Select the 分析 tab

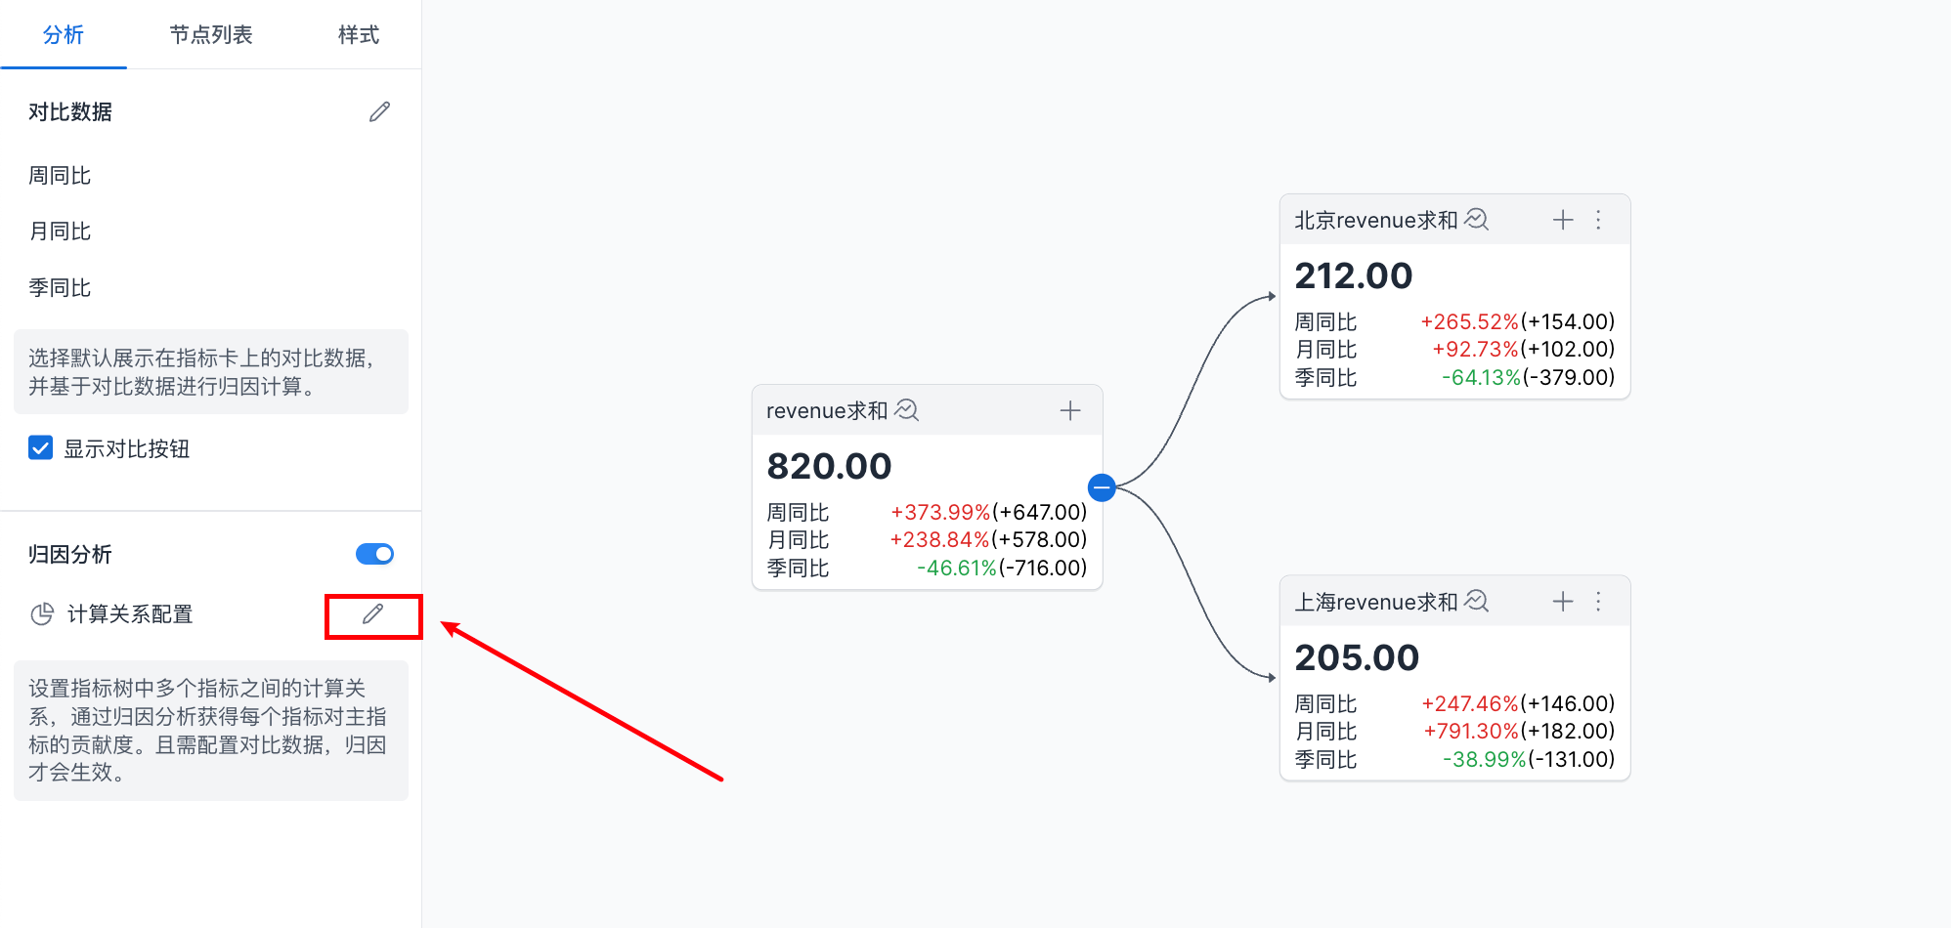[x=64, y=35]
